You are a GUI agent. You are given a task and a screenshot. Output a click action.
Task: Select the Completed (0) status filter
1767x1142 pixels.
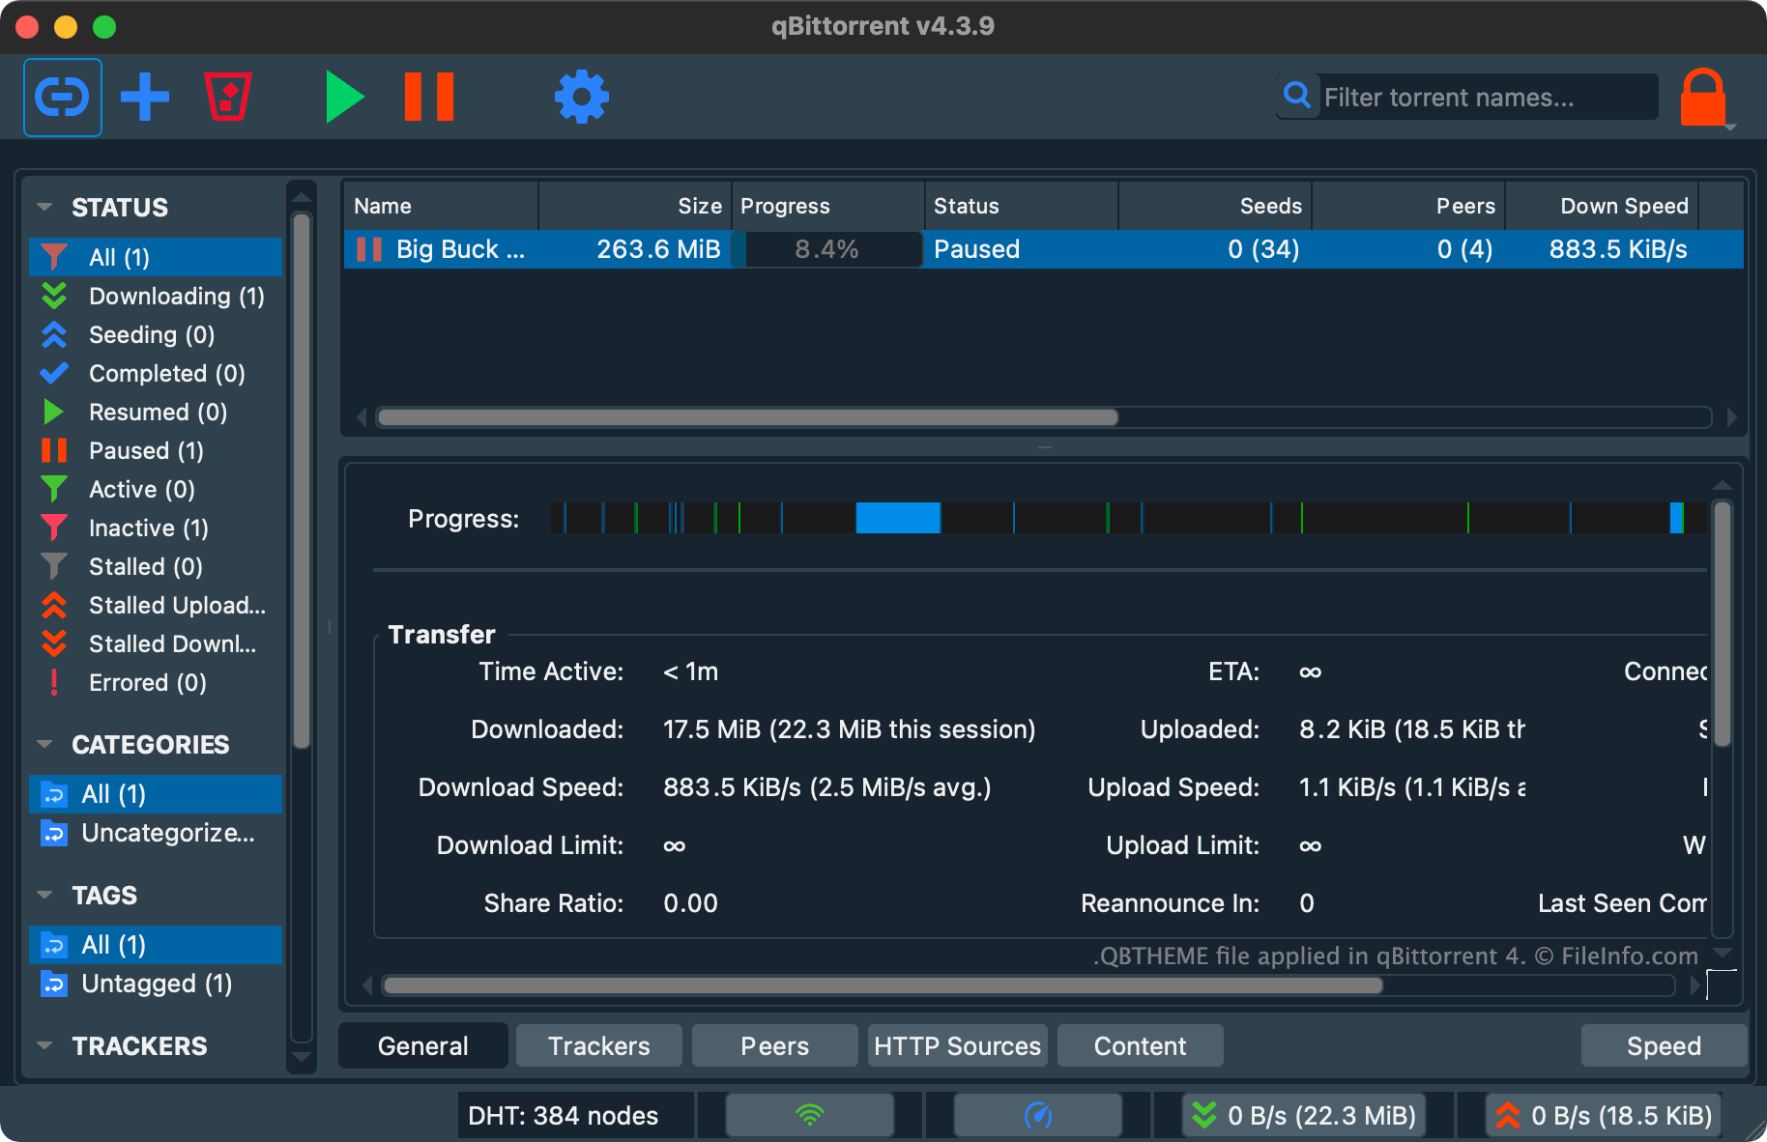coord(156,373)
